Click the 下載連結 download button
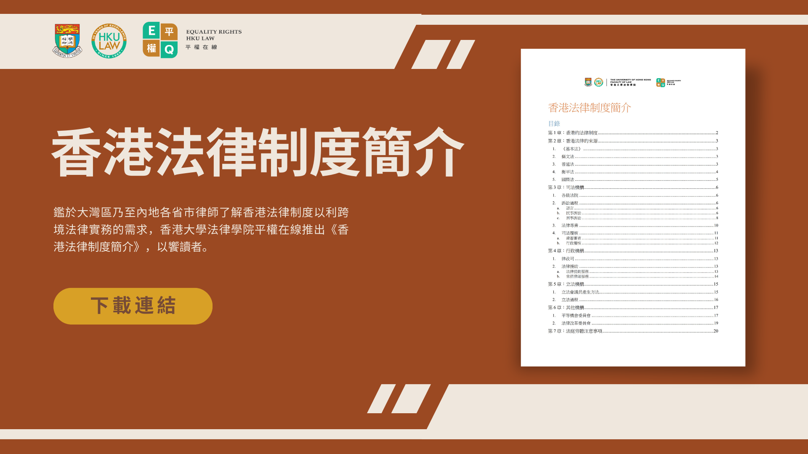Screen dimensions: 808x454 pyautogui.click(x=133, y=306)
